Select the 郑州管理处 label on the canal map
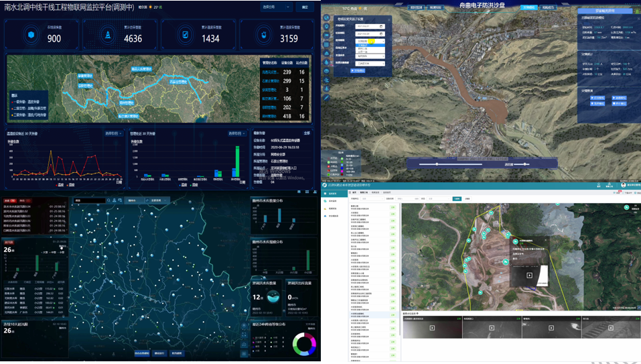Viewport: 641px width, 364px height. pyautogui.click(x=126, y=103)
